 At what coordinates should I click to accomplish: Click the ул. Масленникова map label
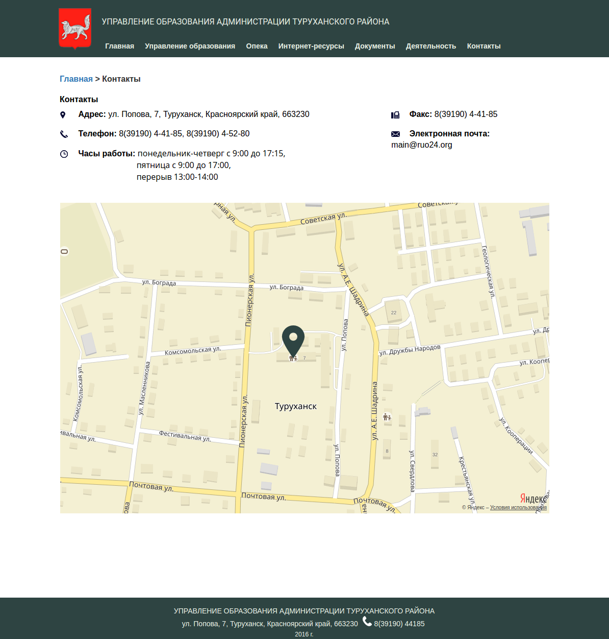[144, 388]
